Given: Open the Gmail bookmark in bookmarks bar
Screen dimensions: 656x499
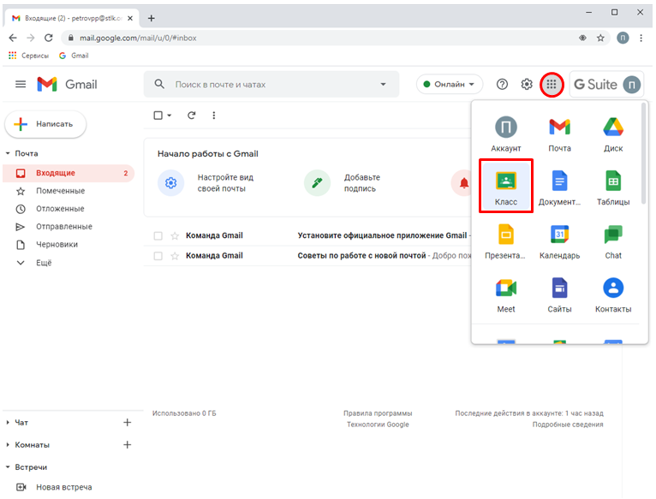Looking at the screenshot, I should click(74, 56).
